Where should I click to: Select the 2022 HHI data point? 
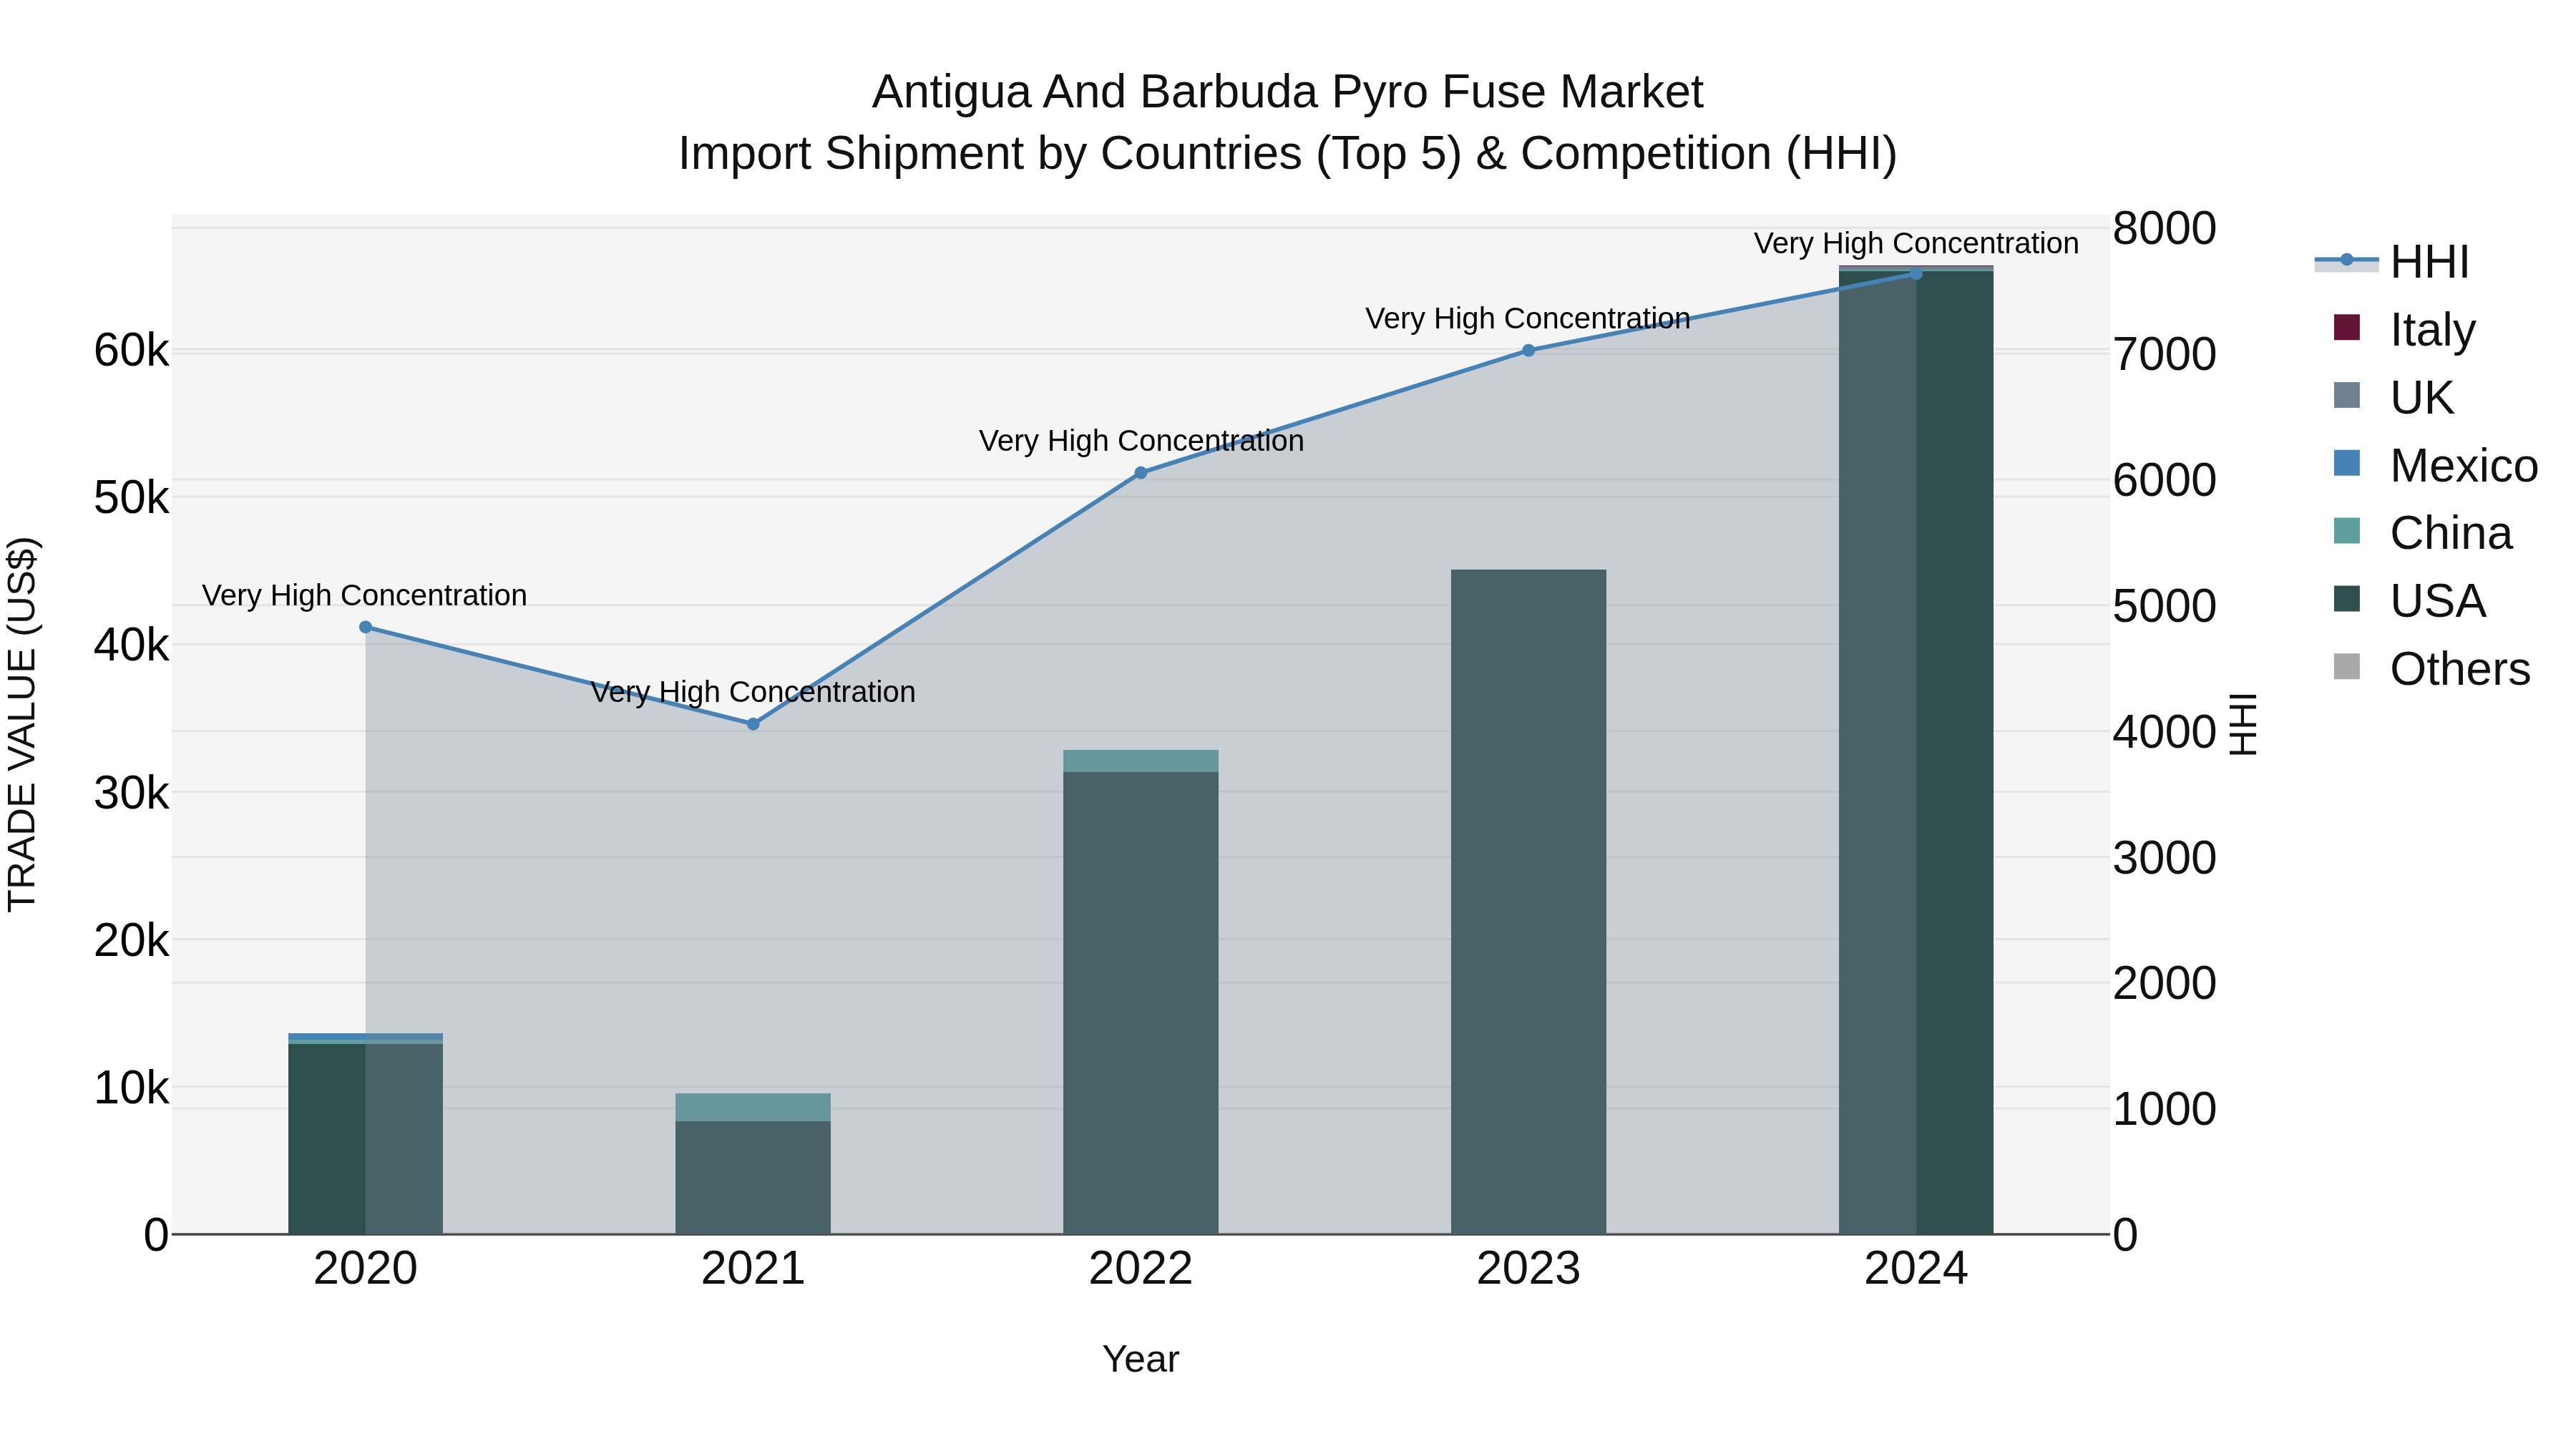pos(1141,473)
